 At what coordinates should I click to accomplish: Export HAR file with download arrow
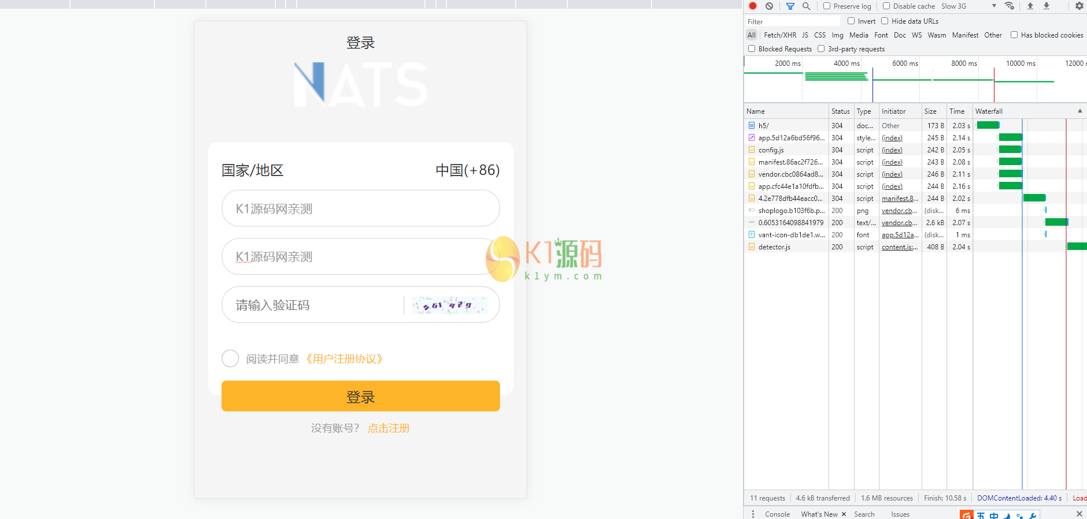click(x=1047, y=6)
